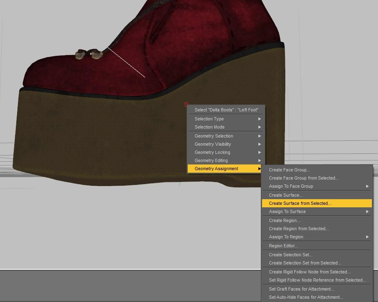Select Create Face Group from Selected...
Viewport: 378px width, 302px height.
304,178
